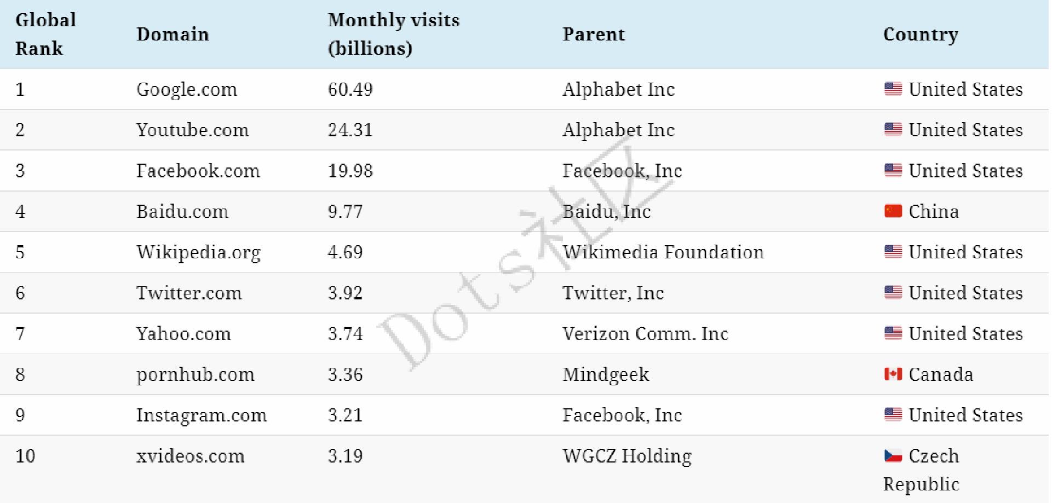The width and height of the screenshot is (1052, 503).
Task: Click the Global Rank column header
Action: click(x=45, y=34)
